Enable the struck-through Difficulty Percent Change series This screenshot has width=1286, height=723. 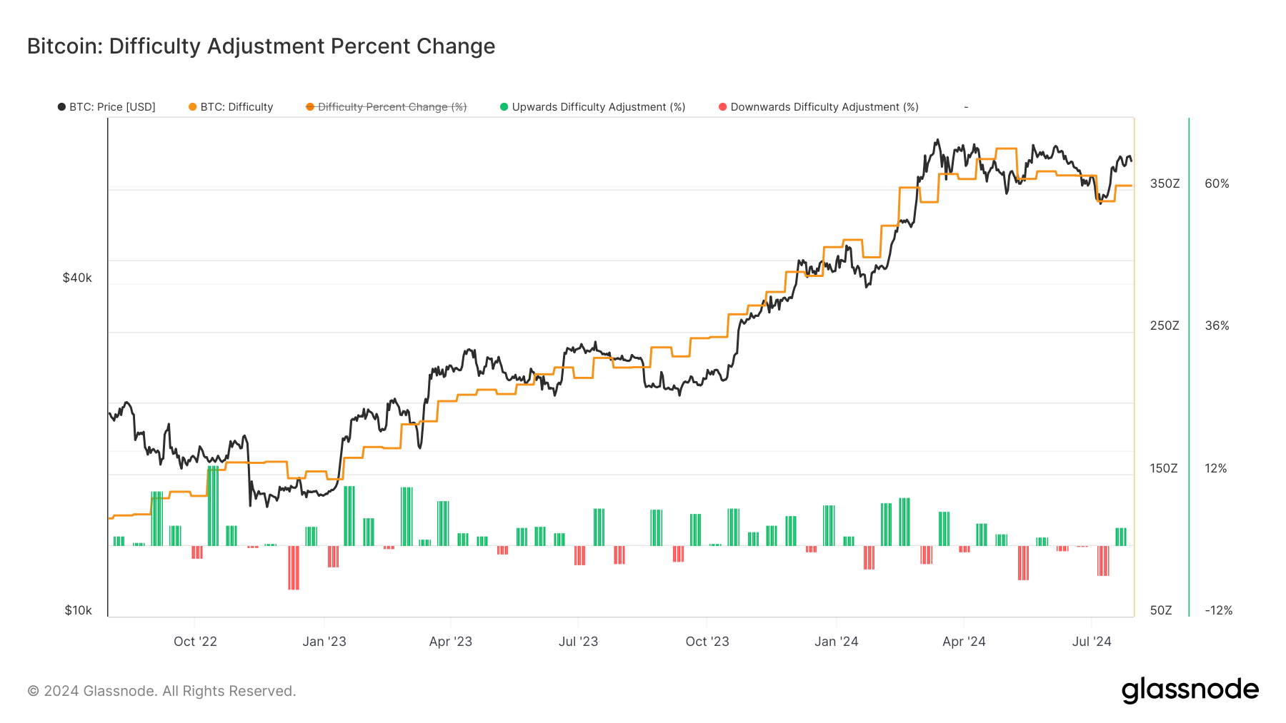[x=392, y=107]
